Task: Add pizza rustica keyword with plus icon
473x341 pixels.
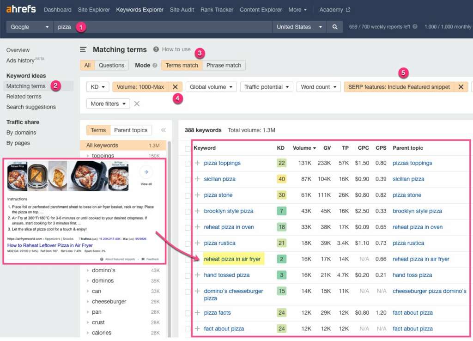Action: (197, 243)
